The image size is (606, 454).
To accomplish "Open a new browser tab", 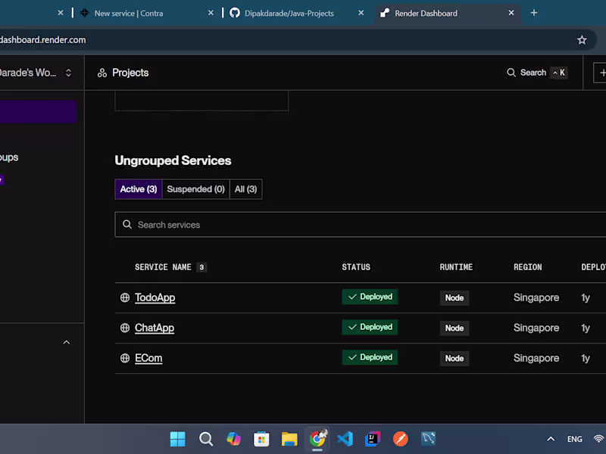I will click(534, 13).
